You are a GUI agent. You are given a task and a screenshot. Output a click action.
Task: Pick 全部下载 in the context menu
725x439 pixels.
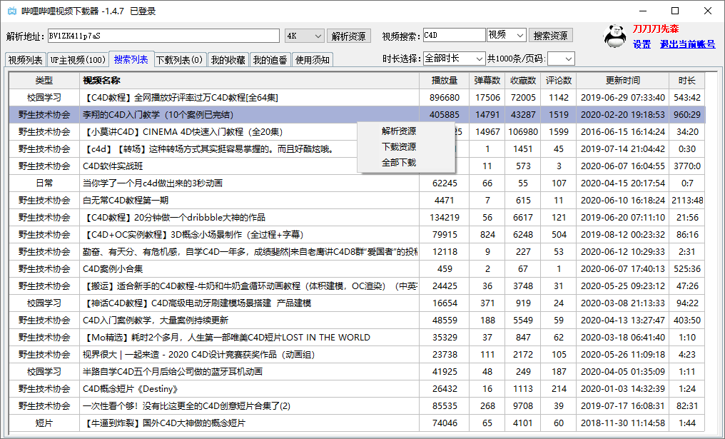[399, 163]
